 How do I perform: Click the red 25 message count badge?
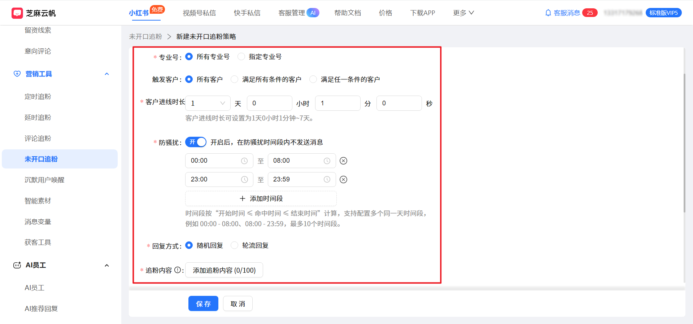tap(590, 13)
